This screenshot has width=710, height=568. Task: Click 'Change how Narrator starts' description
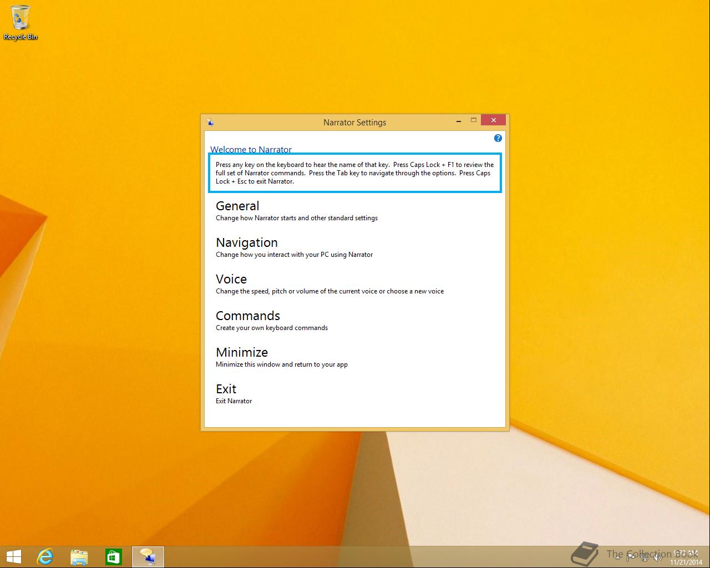[x=297, y=218]
